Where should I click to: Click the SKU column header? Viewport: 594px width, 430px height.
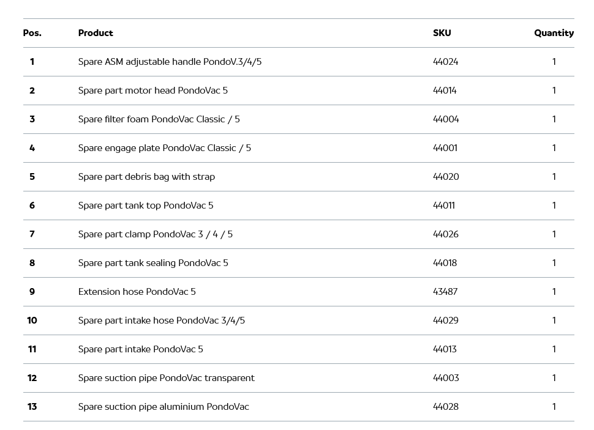click(x=442, y=33)
